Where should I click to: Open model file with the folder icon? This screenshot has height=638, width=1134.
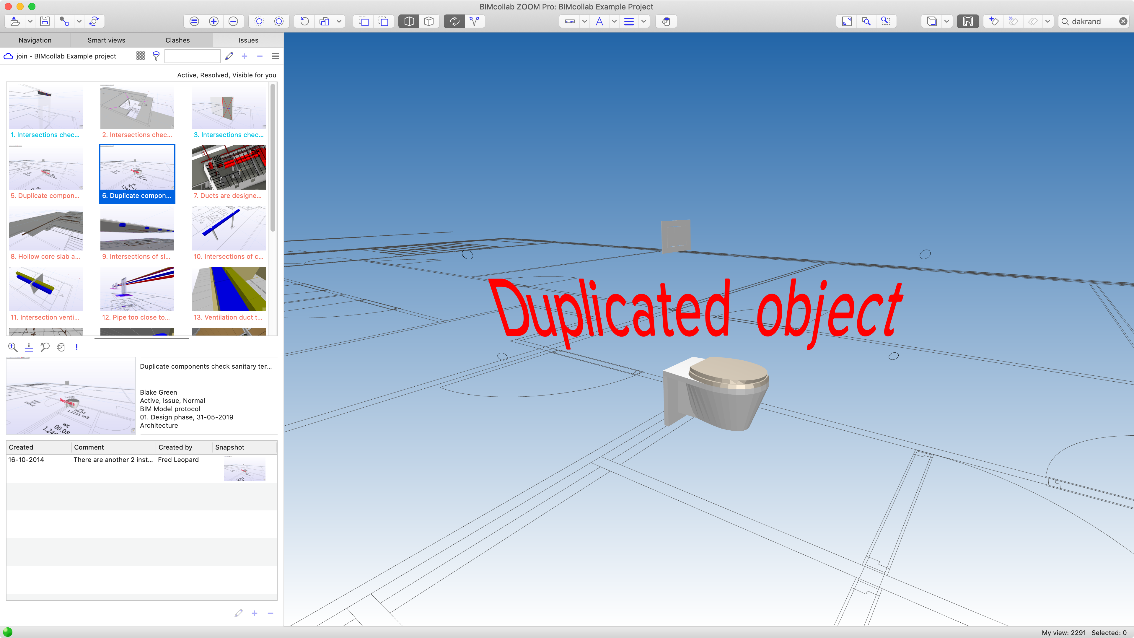click(15, 21)
